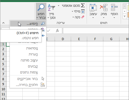Click the Delete (מחק) cells icon
129x100 pixels.
[104, 8]
